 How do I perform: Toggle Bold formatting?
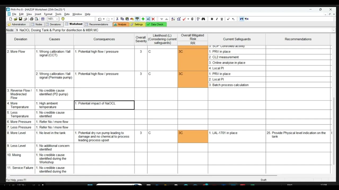click(212, 19)
